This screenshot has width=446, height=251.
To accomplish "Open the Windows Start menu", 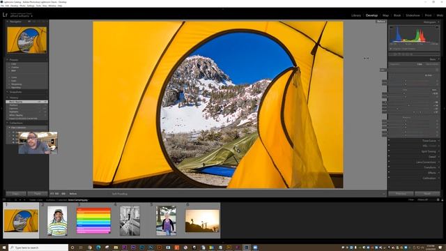I will point(4,248).
